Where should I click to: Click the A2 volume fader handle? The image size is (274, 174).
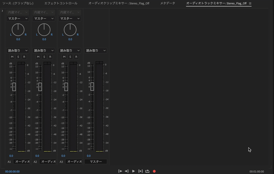point(40,87)
